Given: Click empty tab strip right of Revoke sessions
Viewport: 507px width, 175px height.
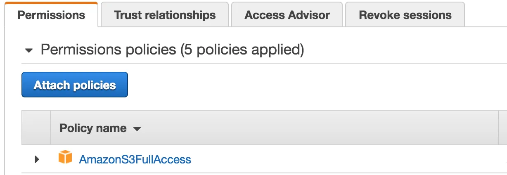Looking at the screenshot, I should [x=485, y=15].
